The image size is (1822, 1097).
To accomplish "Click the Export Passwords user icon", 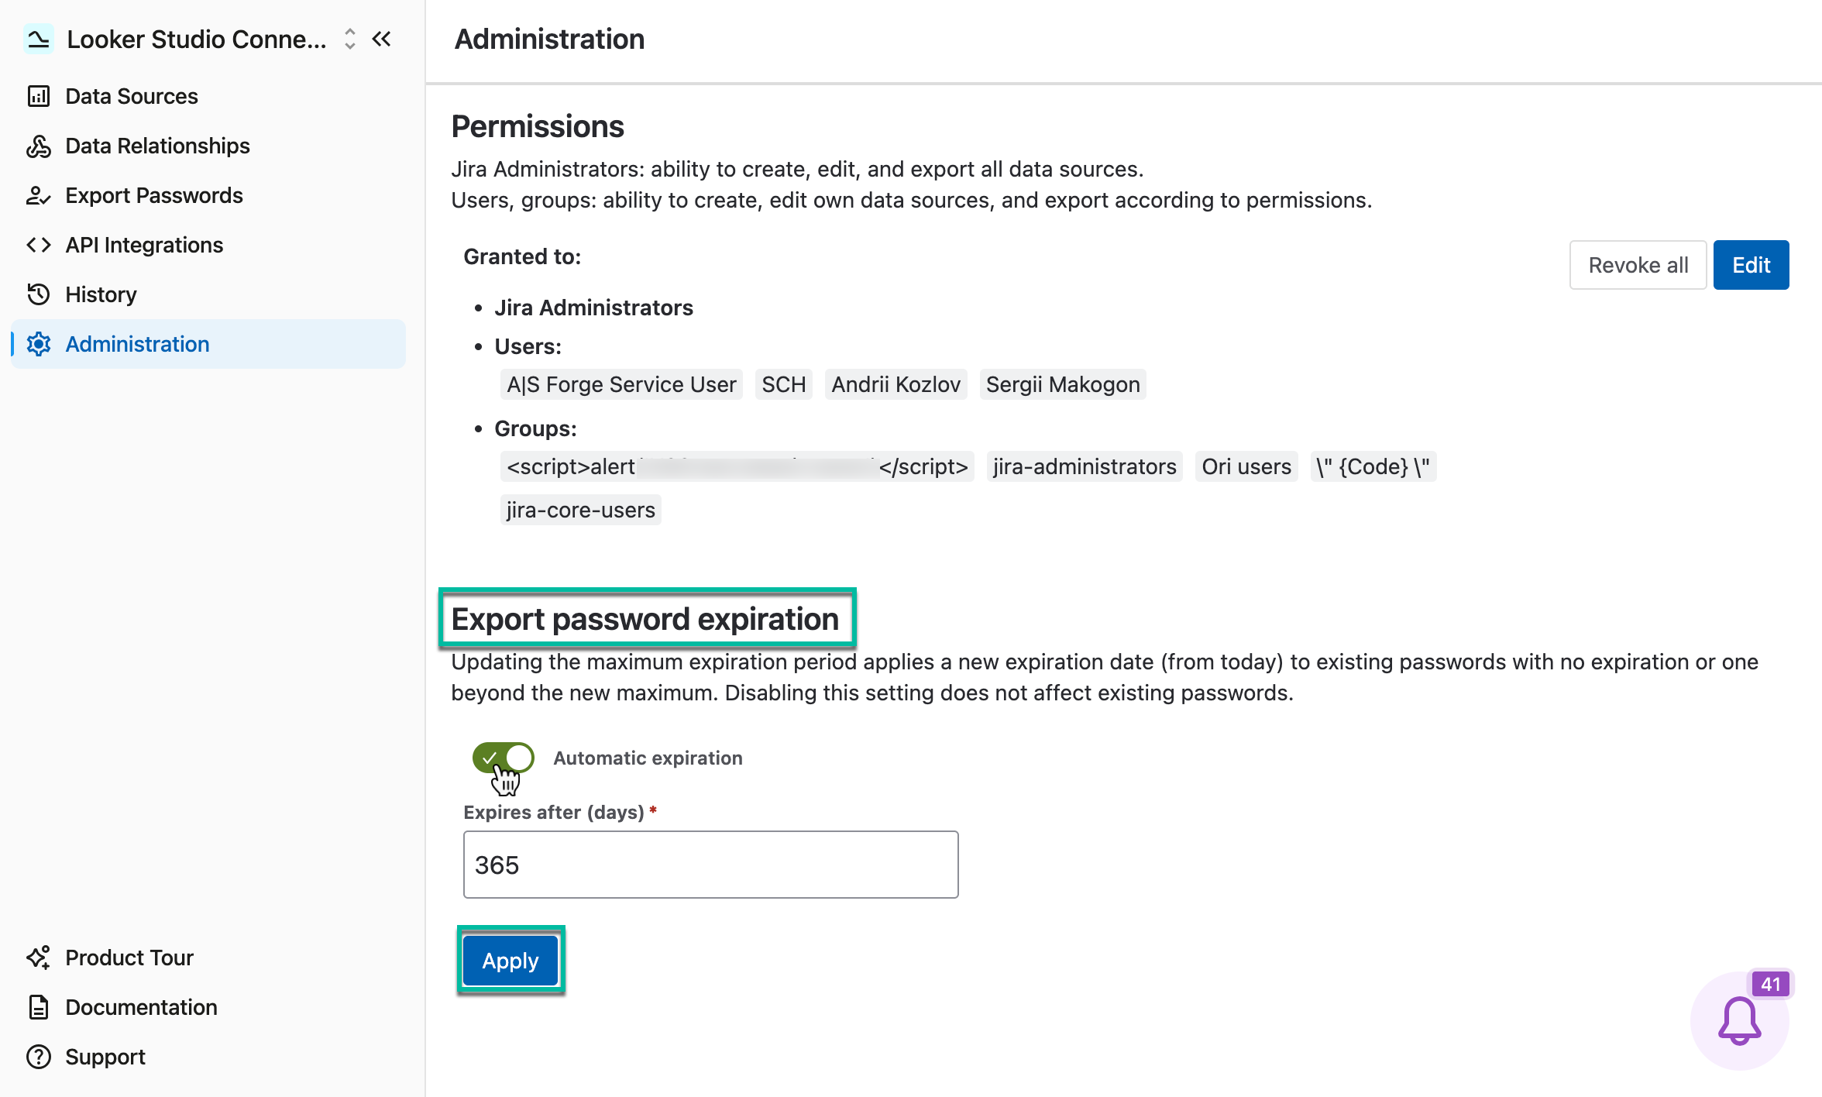I will coord(39,195).
